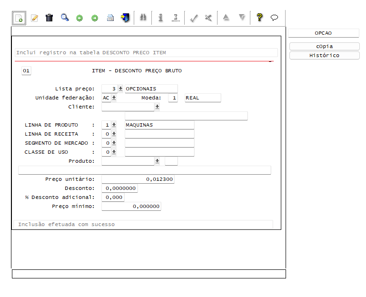Open SEGMENTO DE MERCADO lookup arrow

pyautogui.click(x=114, y=143)
